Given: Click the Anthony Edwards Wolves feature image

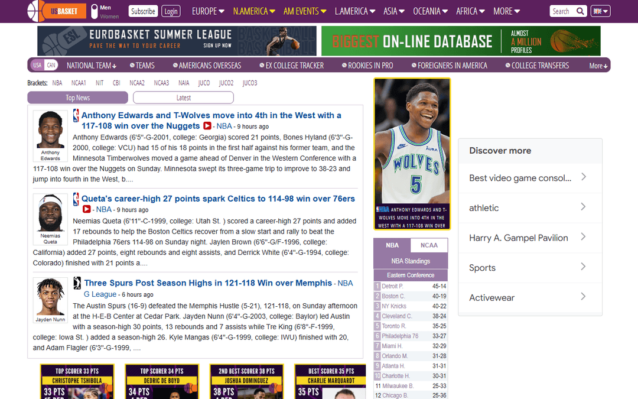Looking at the screenshot, I should pos(412,154).
